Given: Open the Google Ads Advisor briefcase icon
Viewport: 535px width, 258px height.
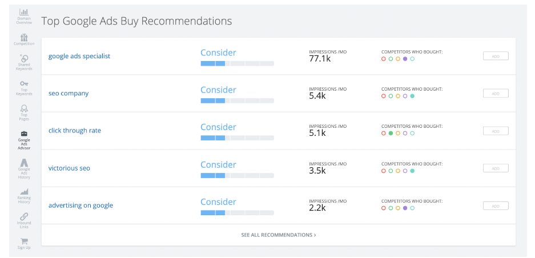Looking at the screenshot, I should pyautogui.click(x=24, y=134).
